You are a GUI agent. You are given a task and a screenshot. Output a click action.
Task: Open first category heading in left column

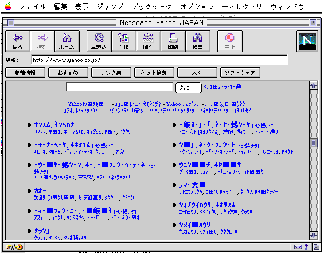click(54, 124)
